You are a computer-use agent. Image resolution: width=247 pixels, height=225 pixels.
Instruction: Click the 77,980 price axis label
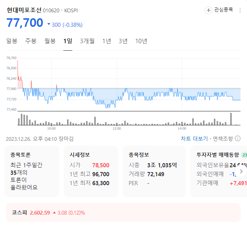coord(11,89)
